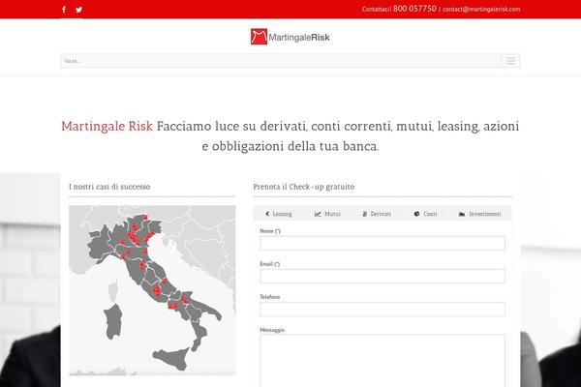The height and width of the screenshot is (387, 581).
Task: Click the MartingaleRisk logo
Action: pyautogui.click(x=290, y=37)
